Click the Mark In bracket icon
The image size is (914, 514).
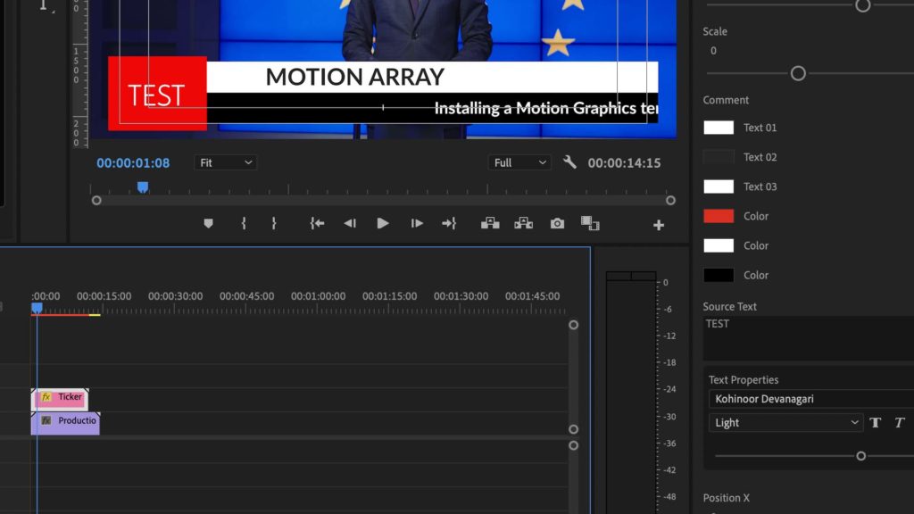[x=244, y=224]
